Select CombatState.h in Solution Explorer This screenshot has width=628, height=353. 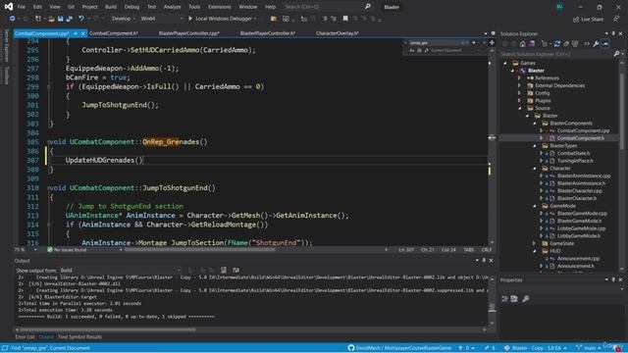pyautogui.click(x=573, y=153)
